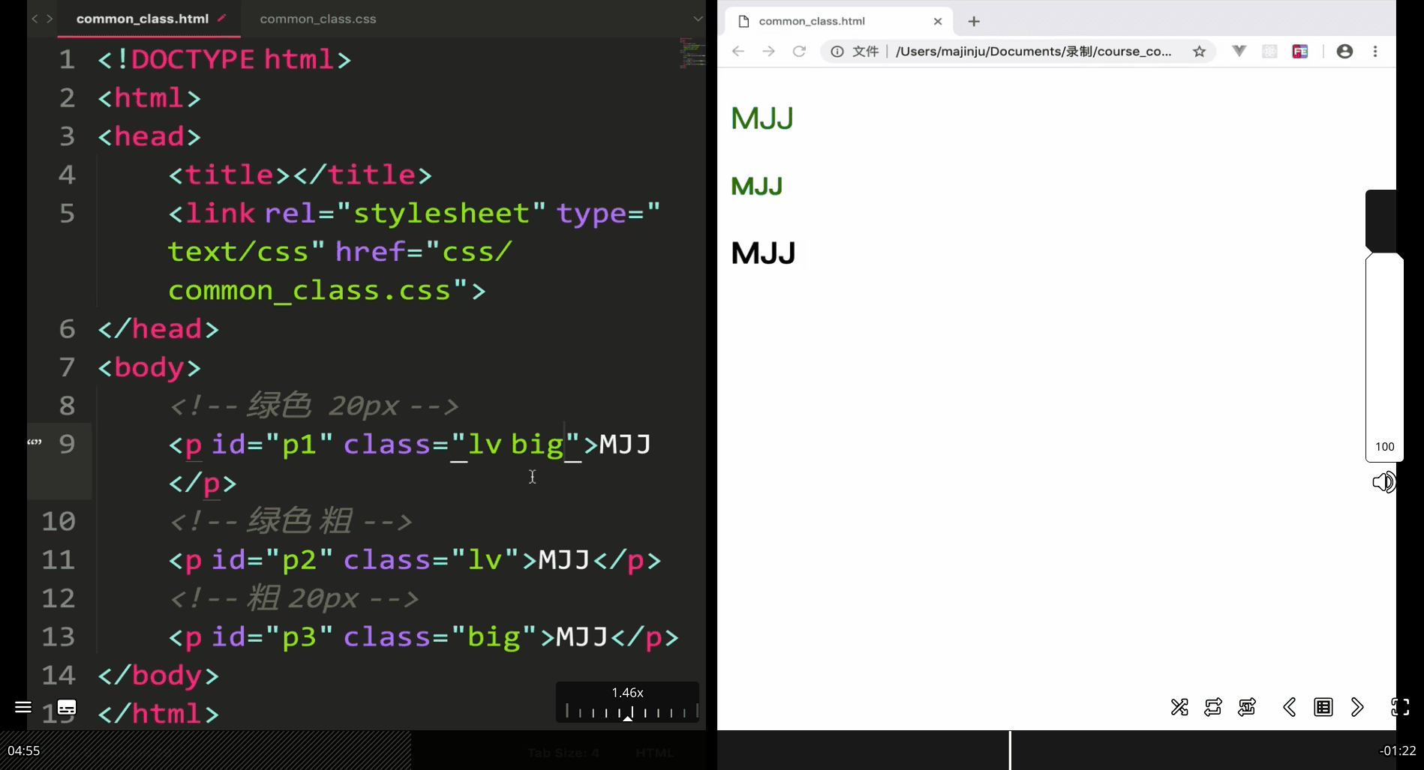The height and width of the screenshot is (770, 1424).
Task: Click line number 9 in the gutter
Action: click(67, 444)
